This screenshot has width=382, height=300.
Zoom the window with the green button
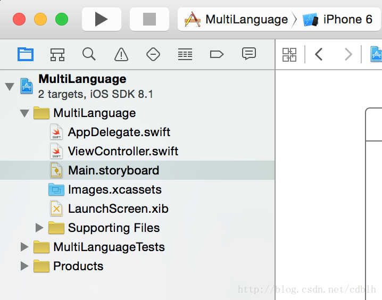click(x=62, y=19)
